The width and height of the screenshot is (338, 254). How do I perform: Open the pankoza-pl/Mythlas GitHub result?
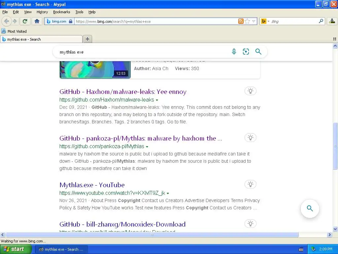[x=141, y=138]
